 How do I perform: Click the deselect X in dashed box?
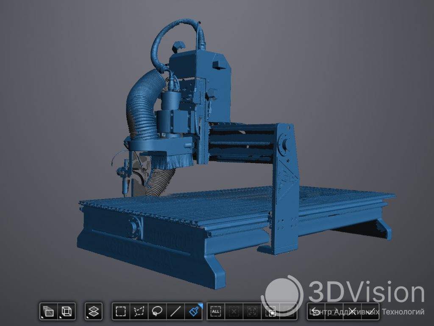(234, 312)
